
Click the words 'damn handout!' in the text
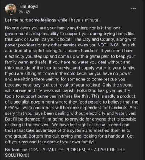pos(84,51)
